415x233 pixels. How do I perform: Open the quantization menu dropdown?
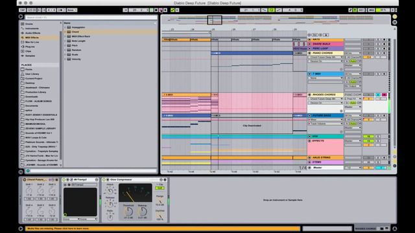coord(72,10)
